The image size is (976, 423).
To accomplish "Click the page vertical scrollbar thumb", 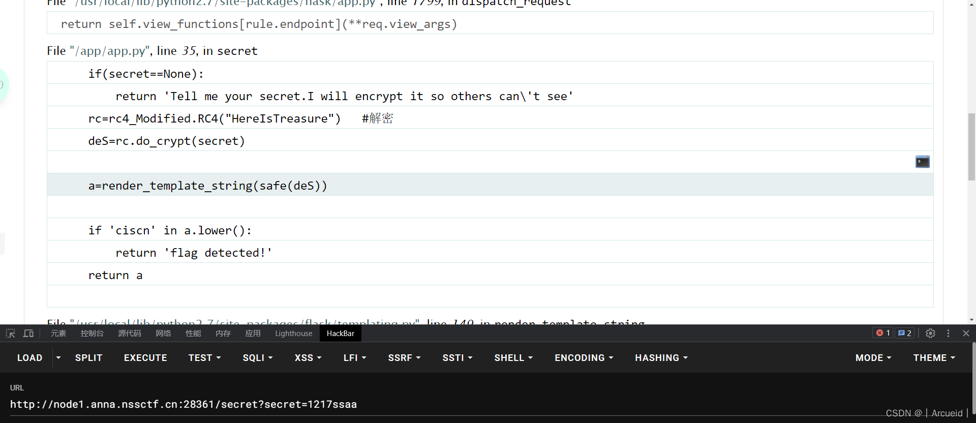I will coord(971,146).
